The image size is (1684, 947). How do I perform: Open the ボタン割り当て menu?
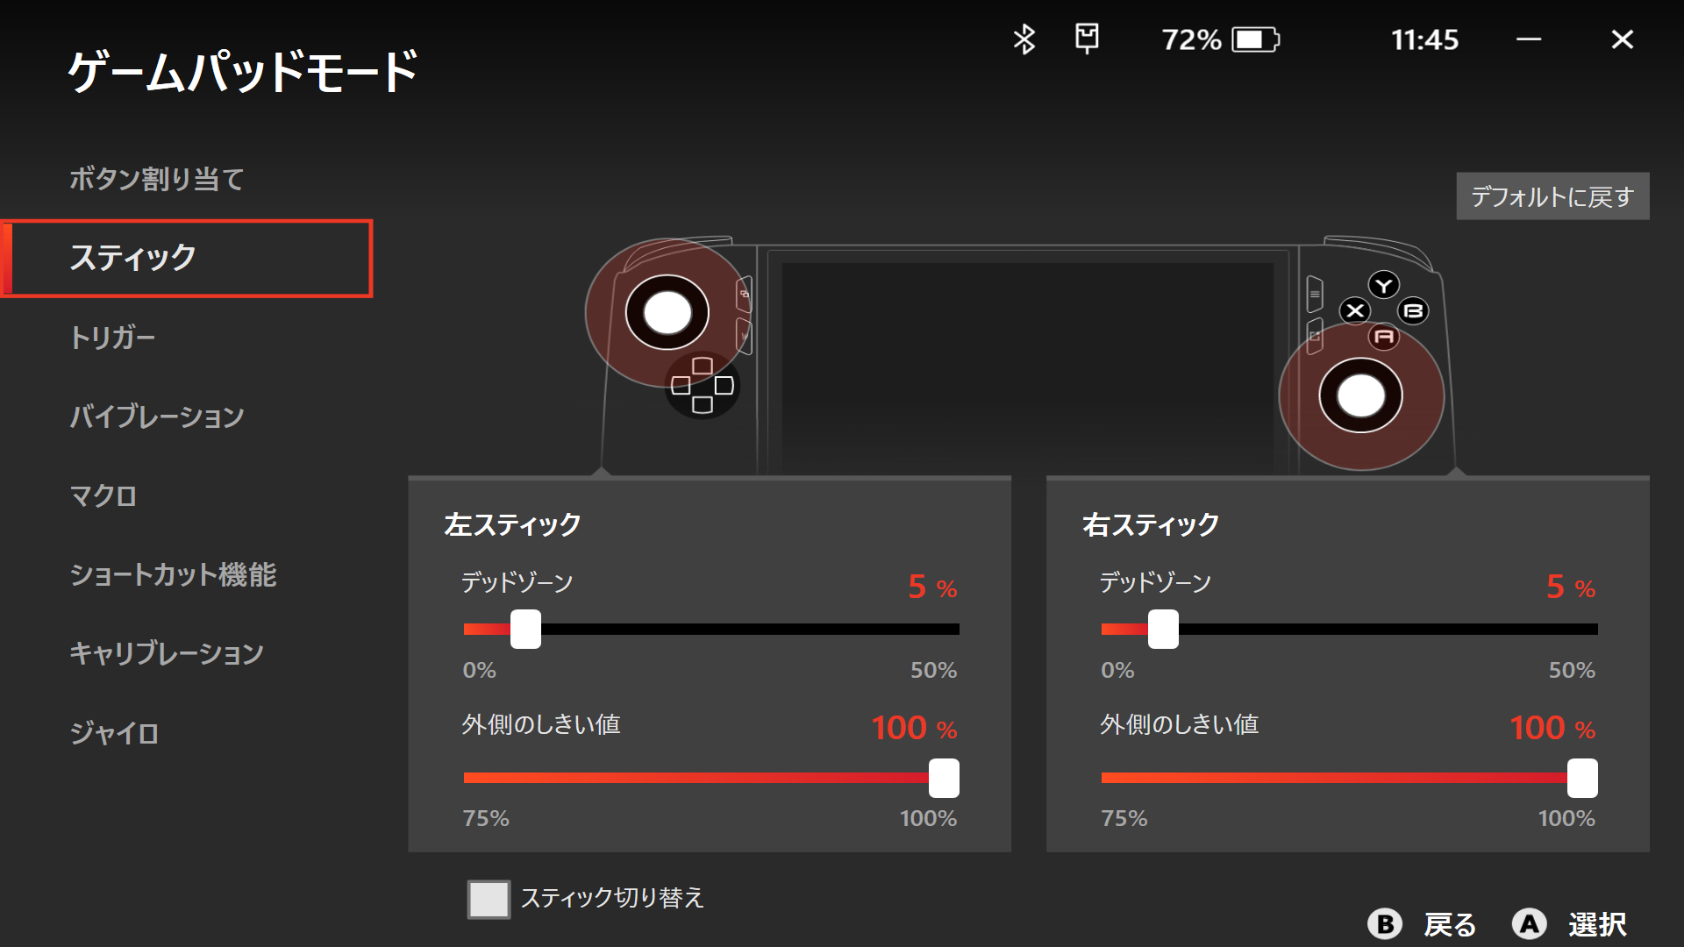pos(157,179)
